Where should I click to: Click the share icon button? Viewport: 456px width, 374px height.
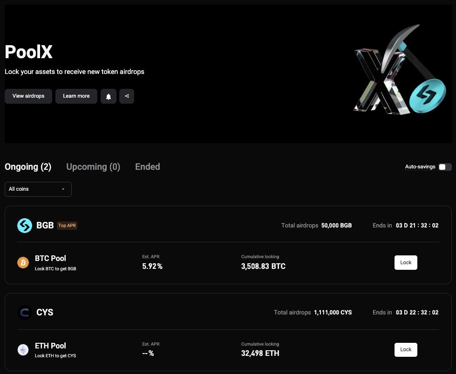pos(127,96)
